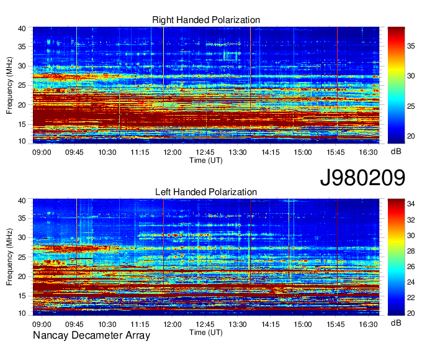Click the 12:00 time tick of Right Handed plot
The image size is (422, 343).
173,152
